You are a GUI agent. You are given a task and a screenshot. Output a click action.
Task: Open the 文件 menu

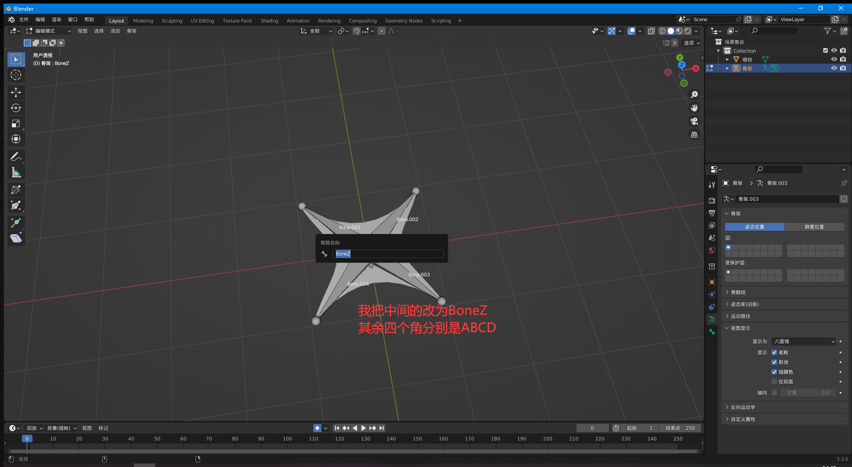point(24,19)
